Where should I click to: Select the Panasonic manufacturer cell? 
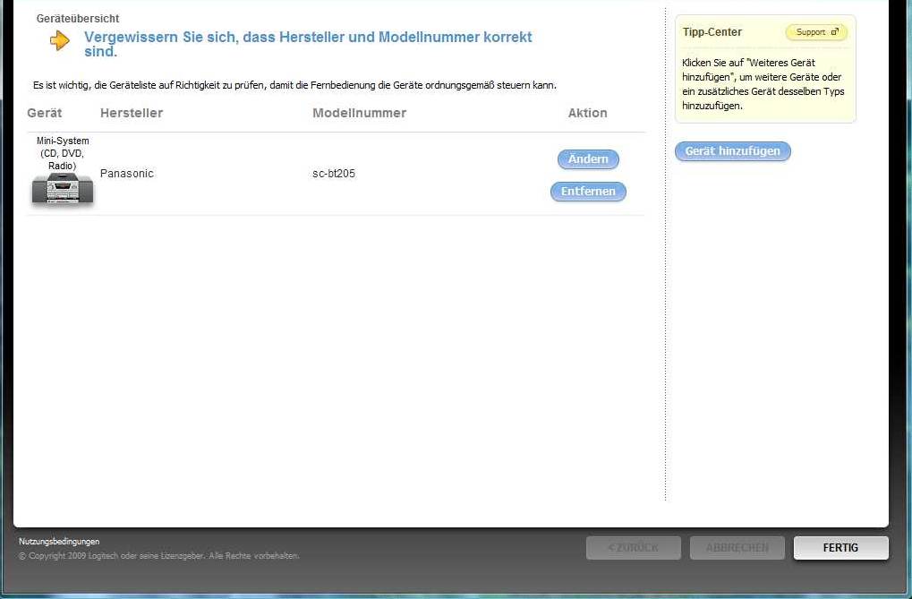(126, 174)
